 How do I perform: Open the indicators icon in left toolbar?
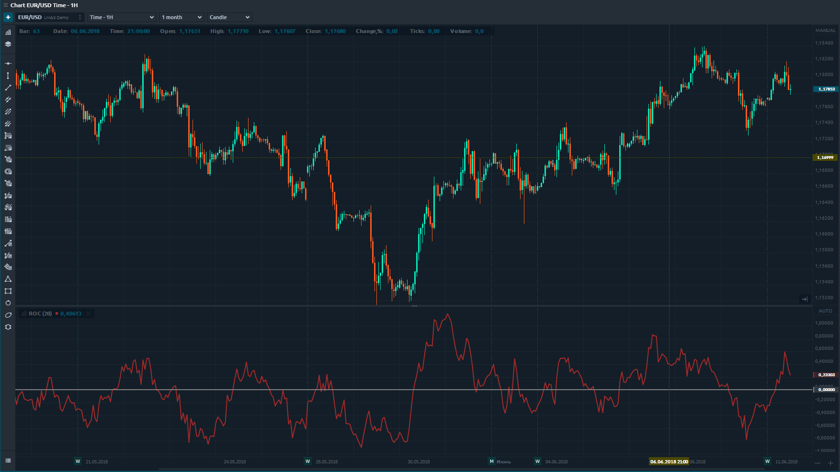click(x=8, y=32)
